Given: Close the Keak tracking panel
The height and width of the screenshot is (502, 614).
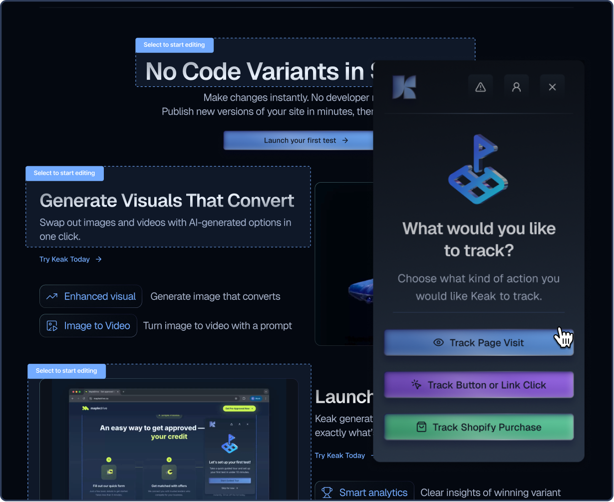Looking at the screenshot, I should pos(552,87).
